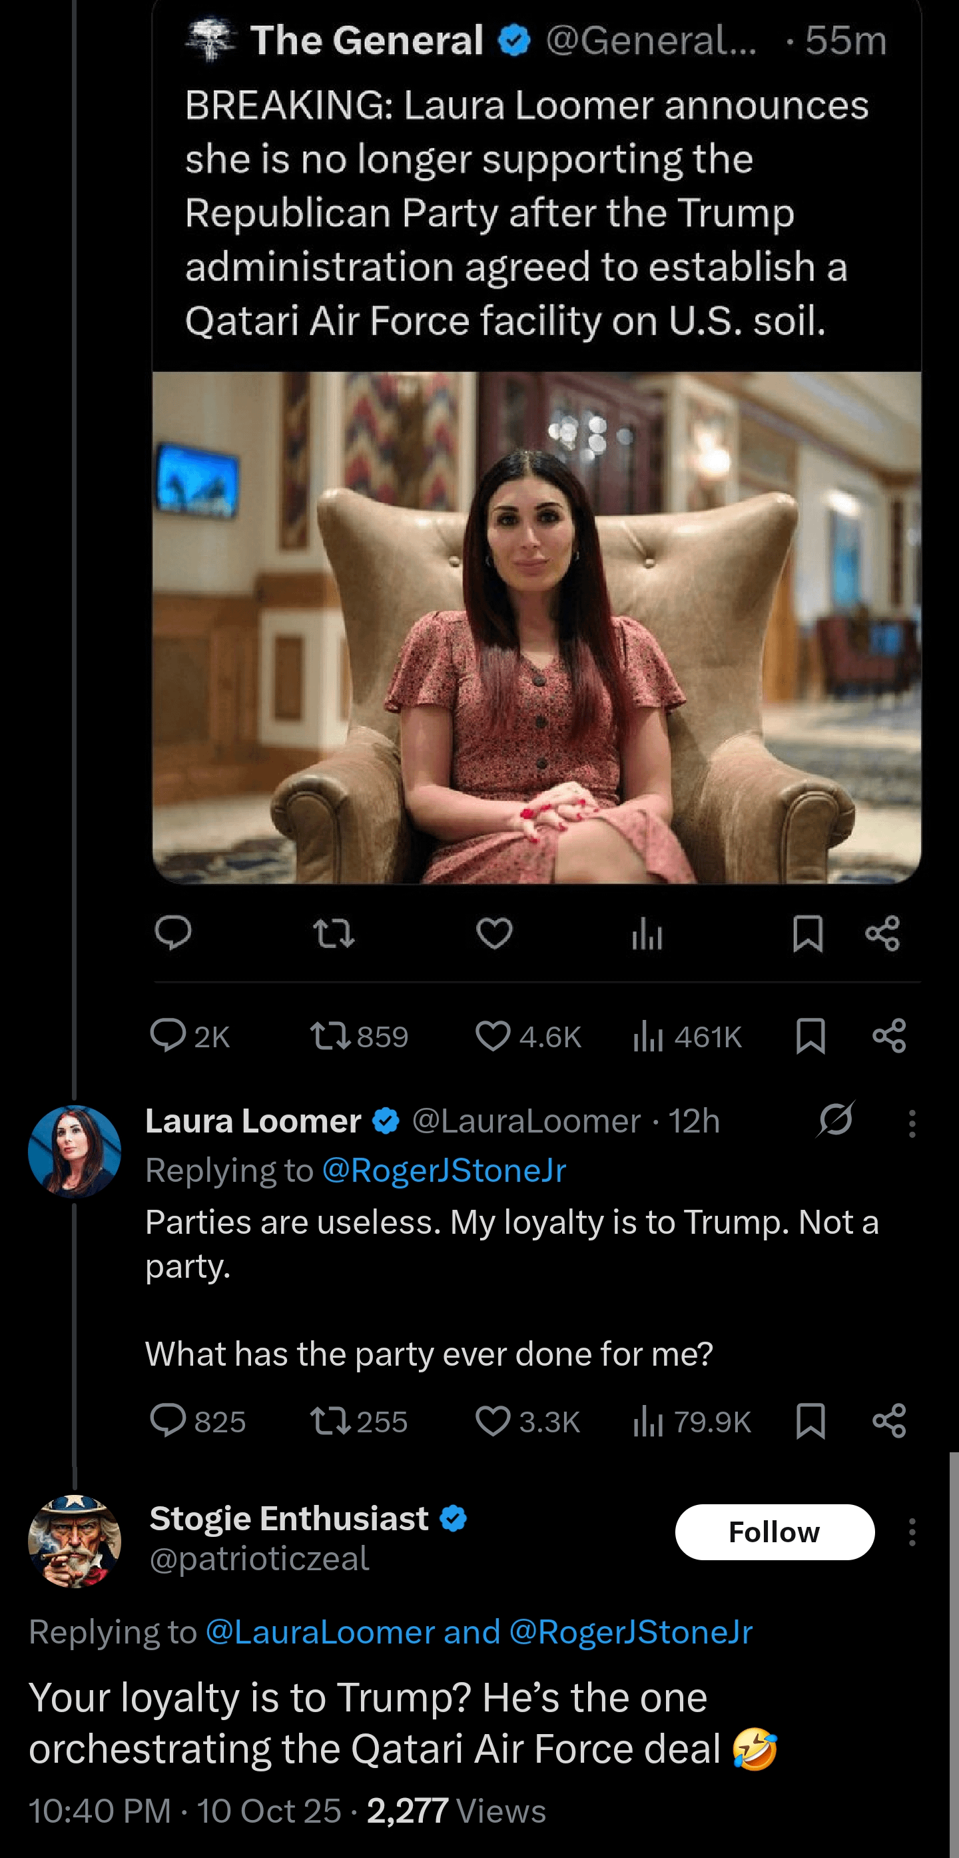
Task: Click the Grok icon on Laura Loomer's reply
Action: coord(836,1120)
